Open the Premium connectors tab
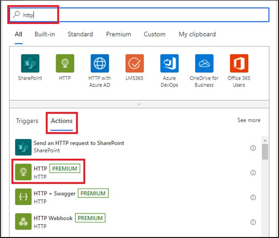The width and height of the screenshot is (279, 238). 119,34
